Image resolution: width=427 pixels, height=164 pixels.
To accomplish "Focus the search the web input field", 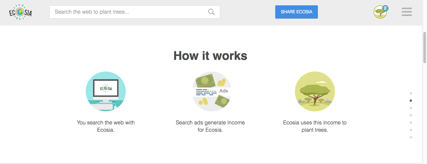I will tap(135, 12).
